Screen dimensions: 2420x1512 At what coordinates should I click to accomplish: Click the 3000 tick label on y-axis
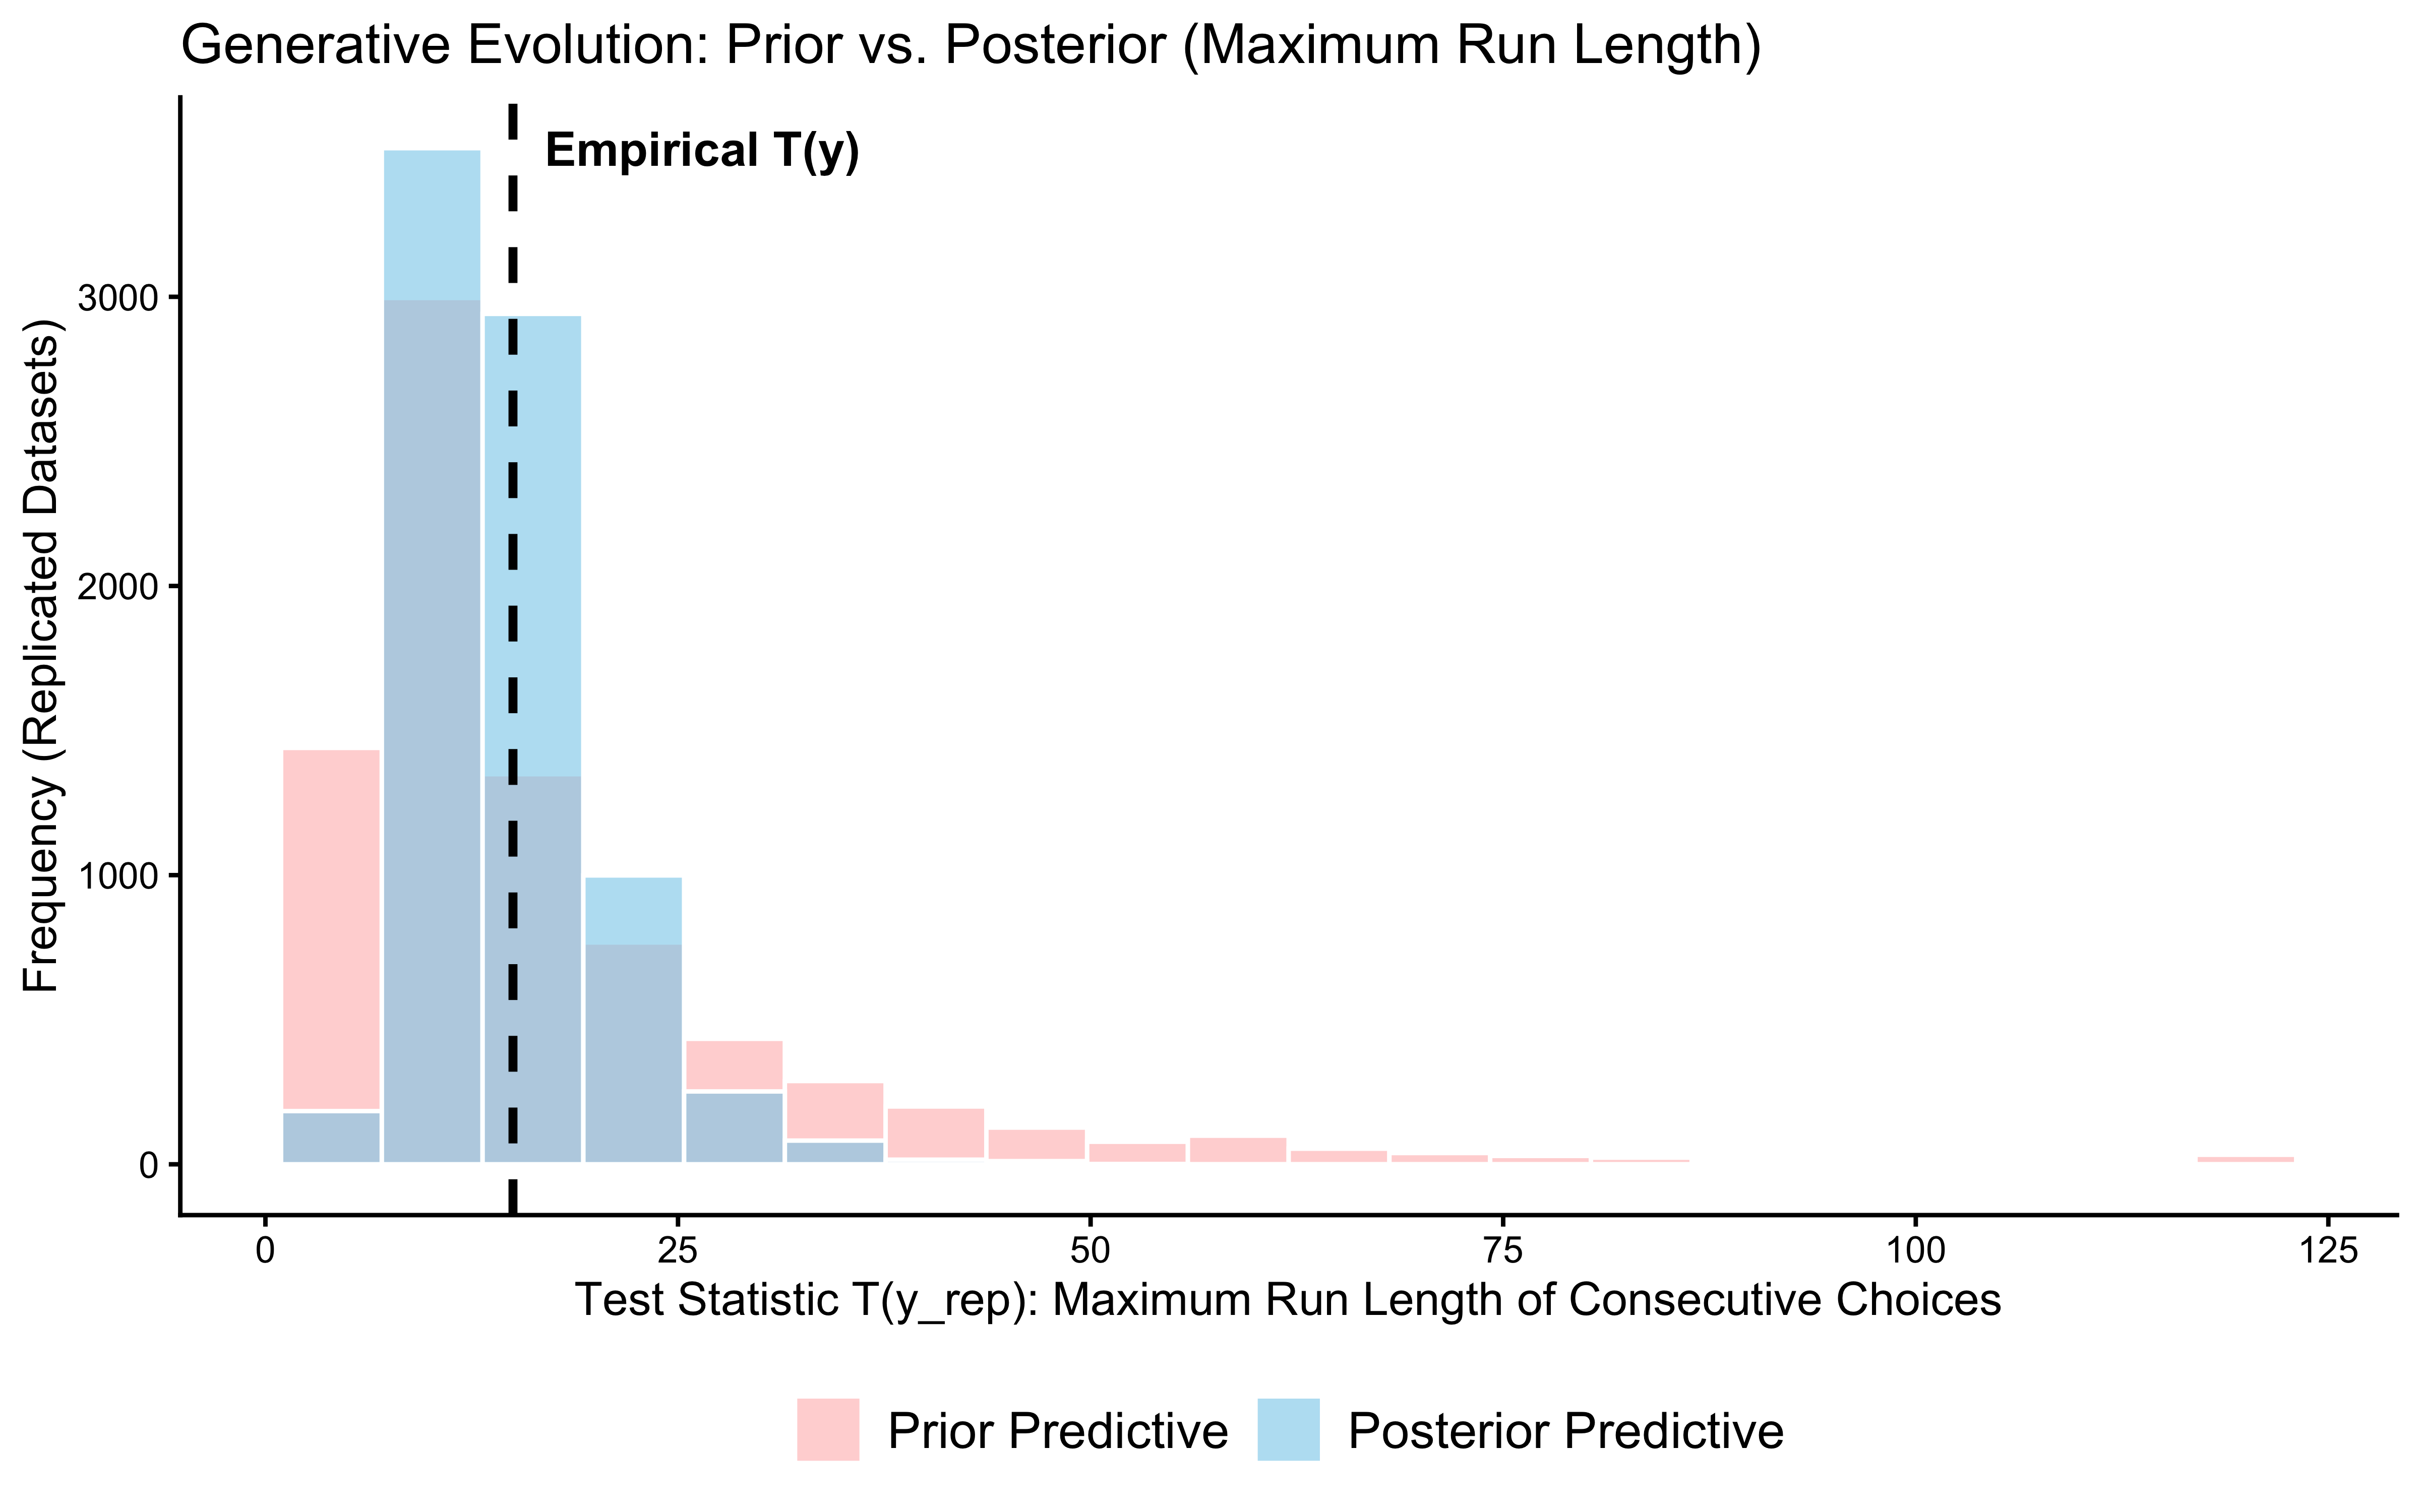pyautogui.click(x=119, y=298)
